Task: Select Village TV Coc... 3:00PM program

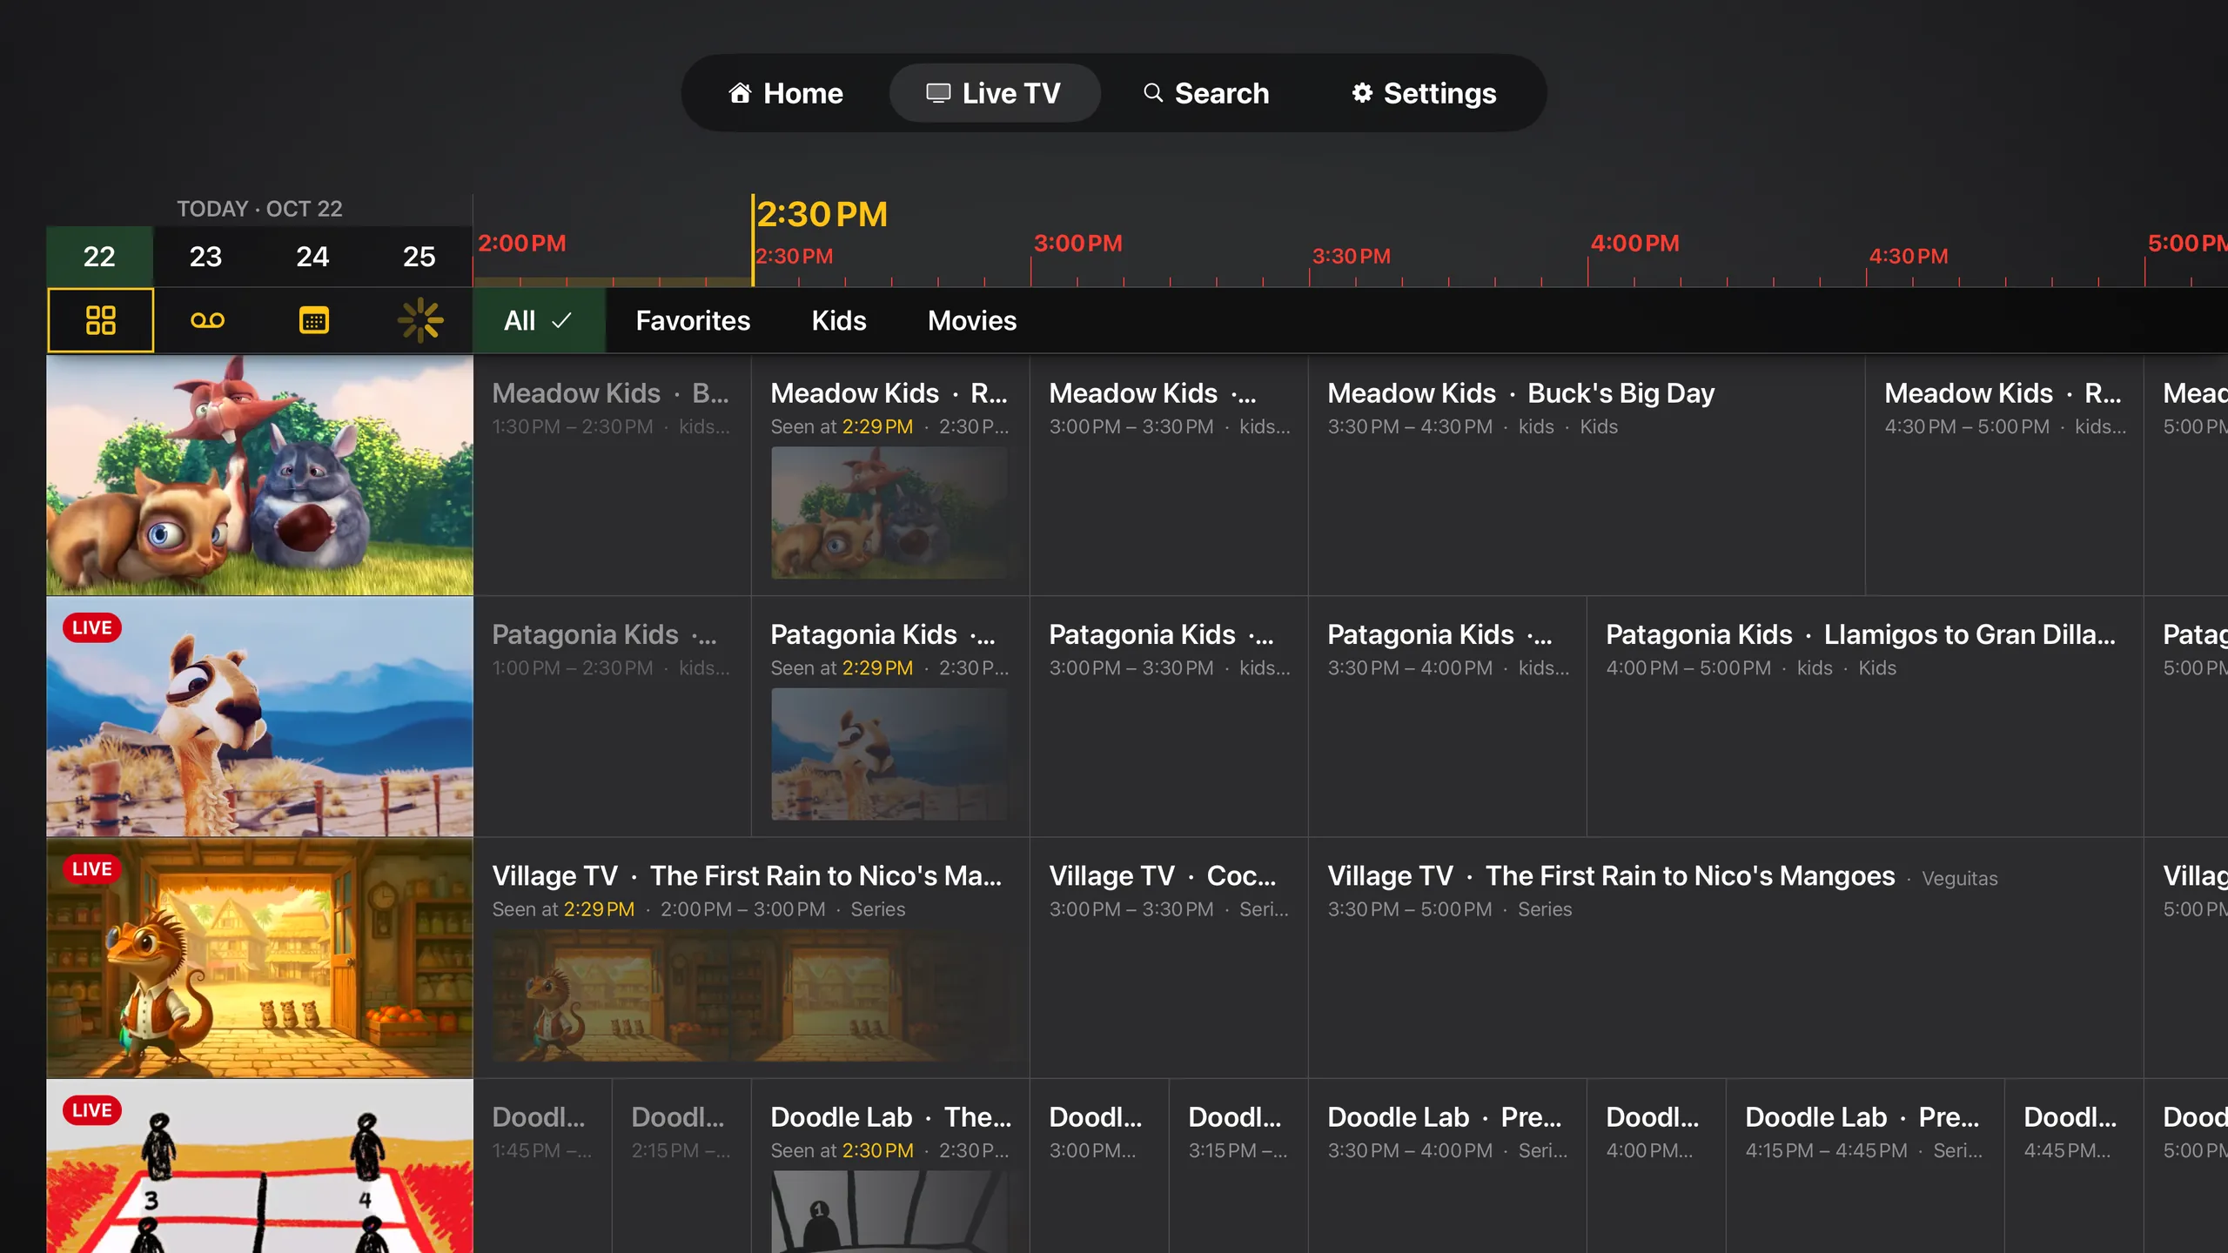Action: pos(1169,958)
